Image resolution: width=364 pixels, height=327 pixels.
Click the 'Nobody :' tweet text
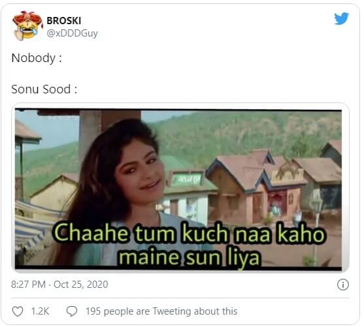(37, 57)
